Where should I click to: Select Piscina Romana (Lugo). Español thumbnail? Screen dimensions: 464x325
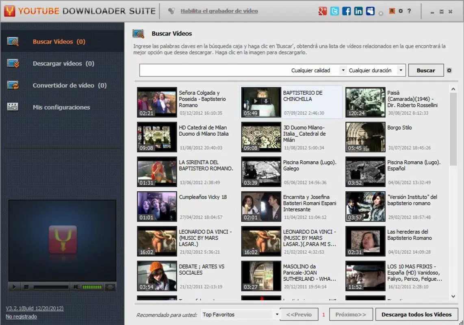point(365,172)
